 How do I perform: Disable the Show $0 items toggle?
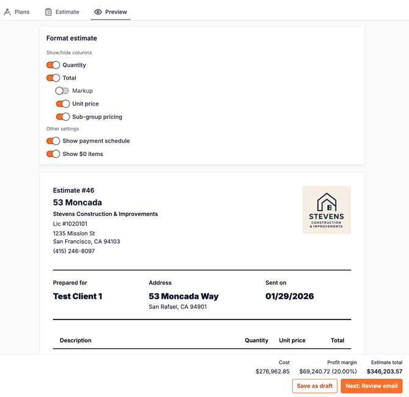tap(53, 154)
